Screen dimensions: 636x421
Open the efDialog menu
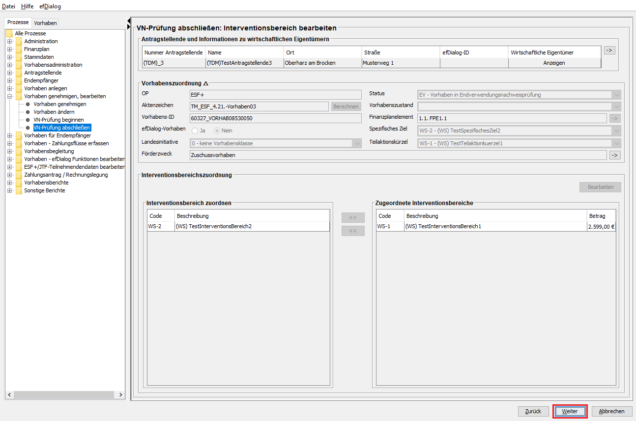pyautogui.click(x=50, y=6)
